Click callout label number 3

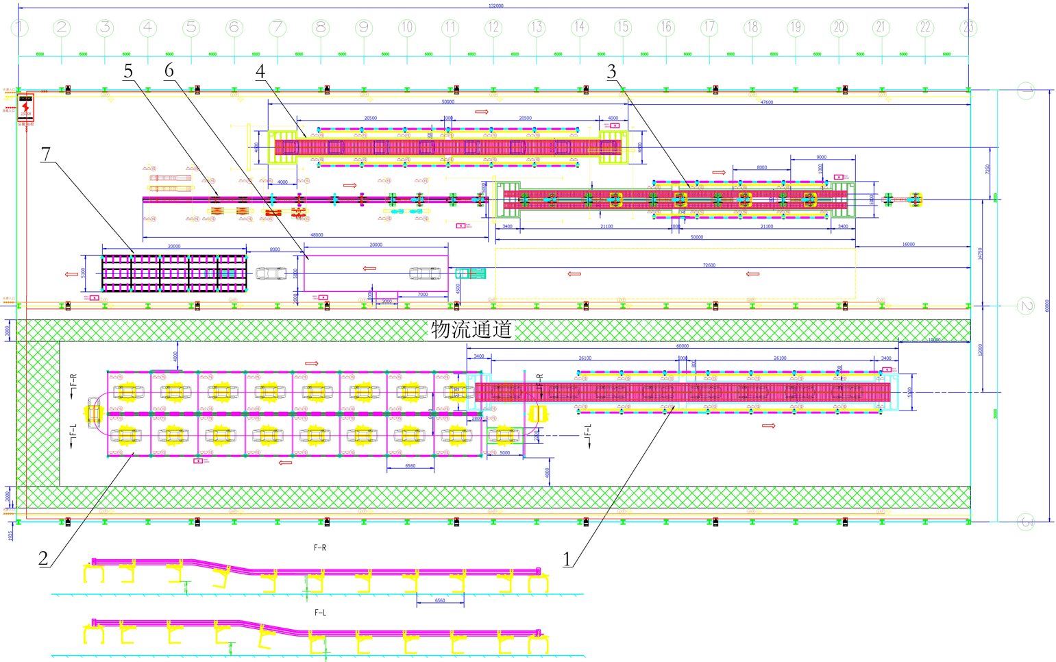611,71
